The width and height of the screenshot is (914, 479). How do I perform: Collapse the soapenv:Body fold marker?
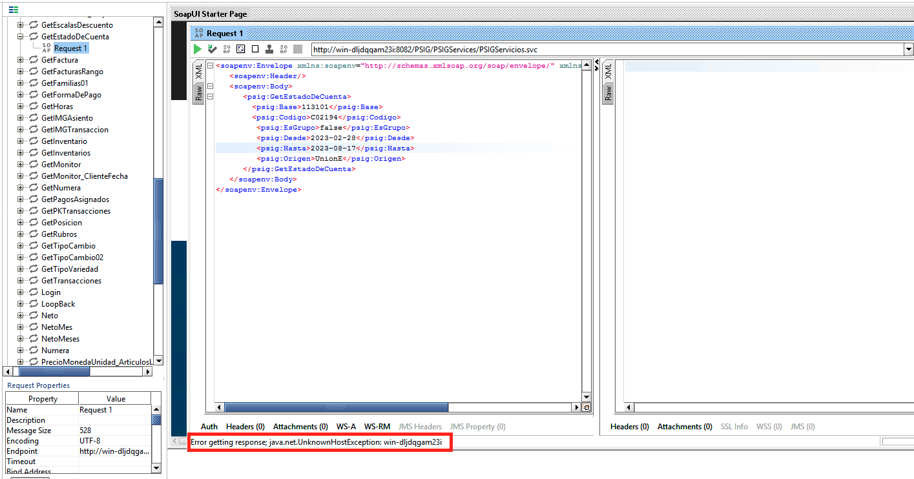(210, 87)
